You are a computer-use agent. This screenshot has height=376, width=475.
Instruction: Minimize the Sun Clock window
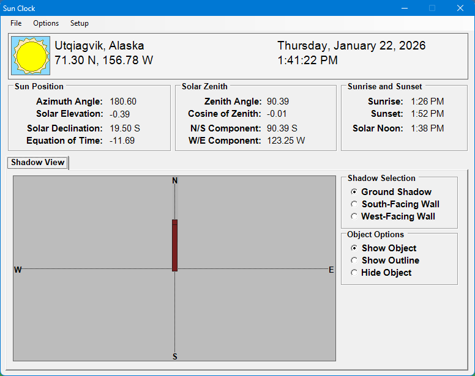tap(405, 8)
